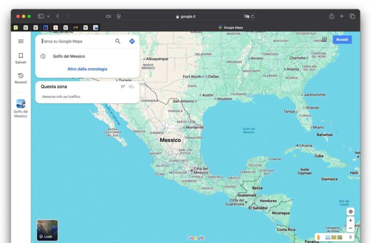
Task: Click the Golfo del Messico water label
Action: tap(249, 130)
